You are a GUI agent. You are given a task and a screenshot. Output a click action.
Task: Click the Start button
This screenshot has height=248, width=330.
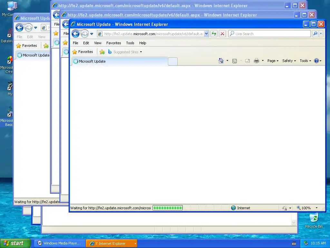[x=15, y=243]
